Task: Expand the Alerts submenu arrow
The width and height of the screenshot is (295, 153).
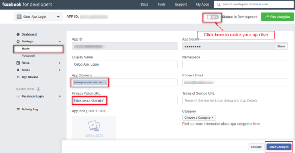Action: coord(60,70)
